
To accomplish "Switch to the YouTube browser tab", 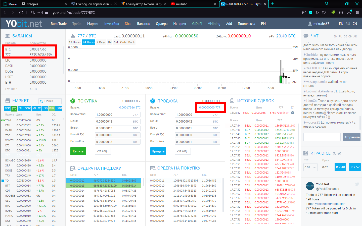I will 194,4.
